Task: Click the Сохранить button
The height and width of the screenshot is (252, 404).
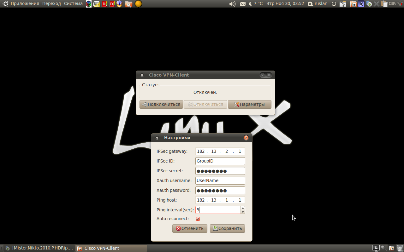Action: pos(227,228)
